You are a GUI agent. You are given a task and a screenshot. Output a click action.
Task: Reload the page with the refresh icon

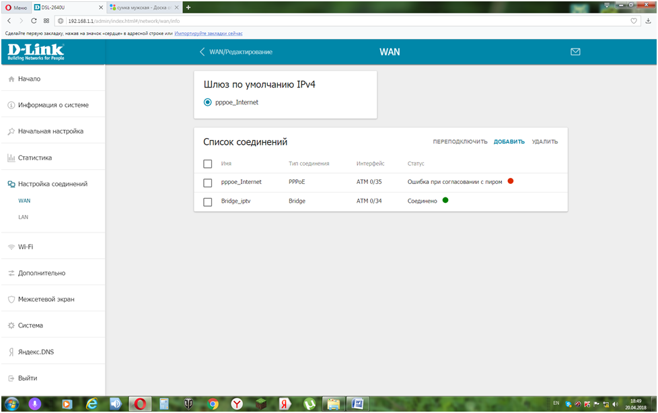pos(34,21)
